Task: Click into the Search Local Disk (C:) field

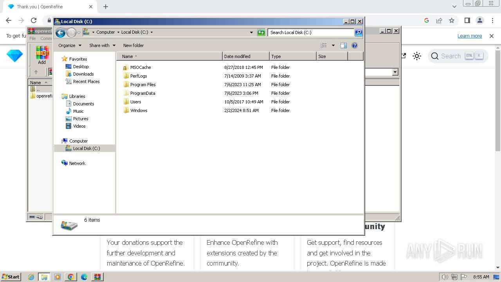Action: point(311,33)
